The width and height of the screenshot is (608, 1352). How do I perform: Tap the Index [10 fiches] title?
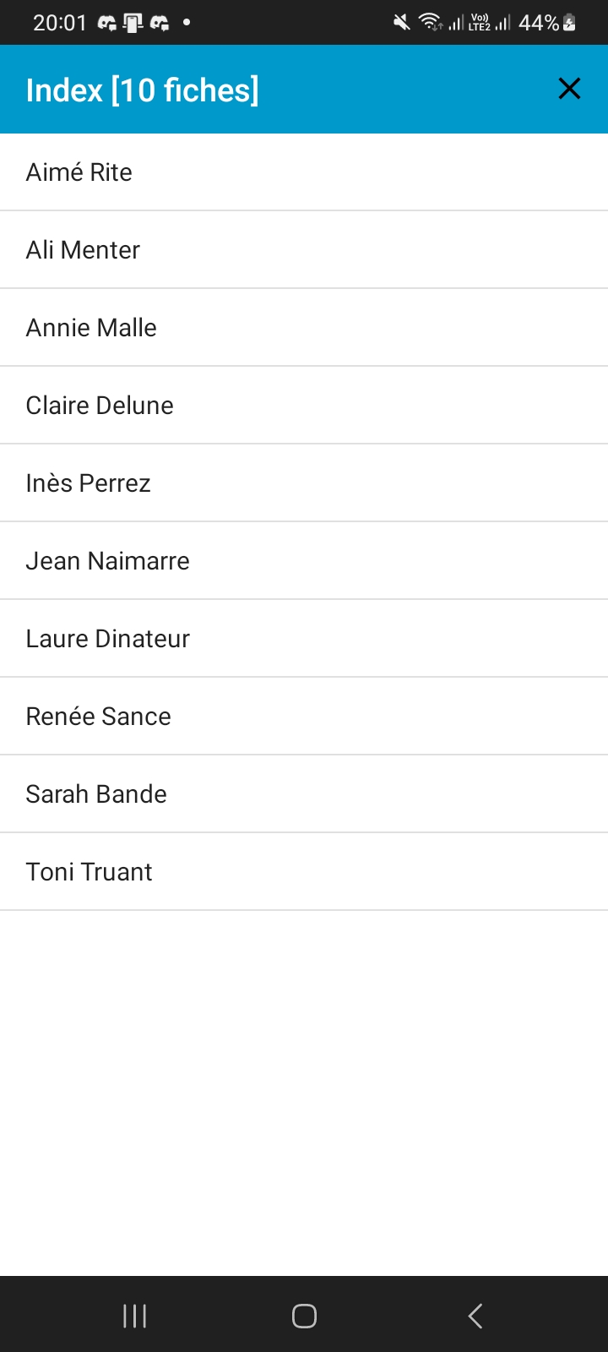[142, 90]
